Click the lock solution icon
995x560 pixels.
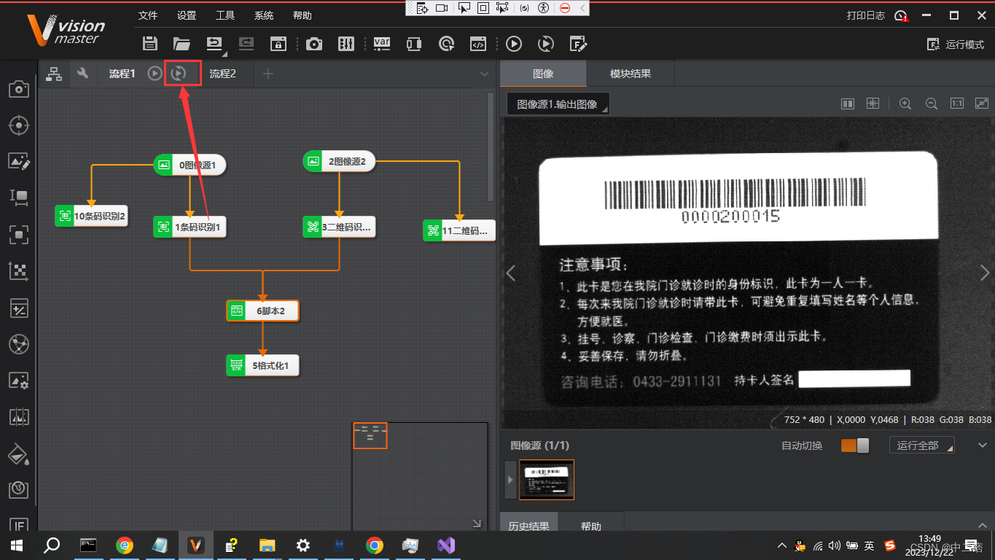(x=278, y=44)
